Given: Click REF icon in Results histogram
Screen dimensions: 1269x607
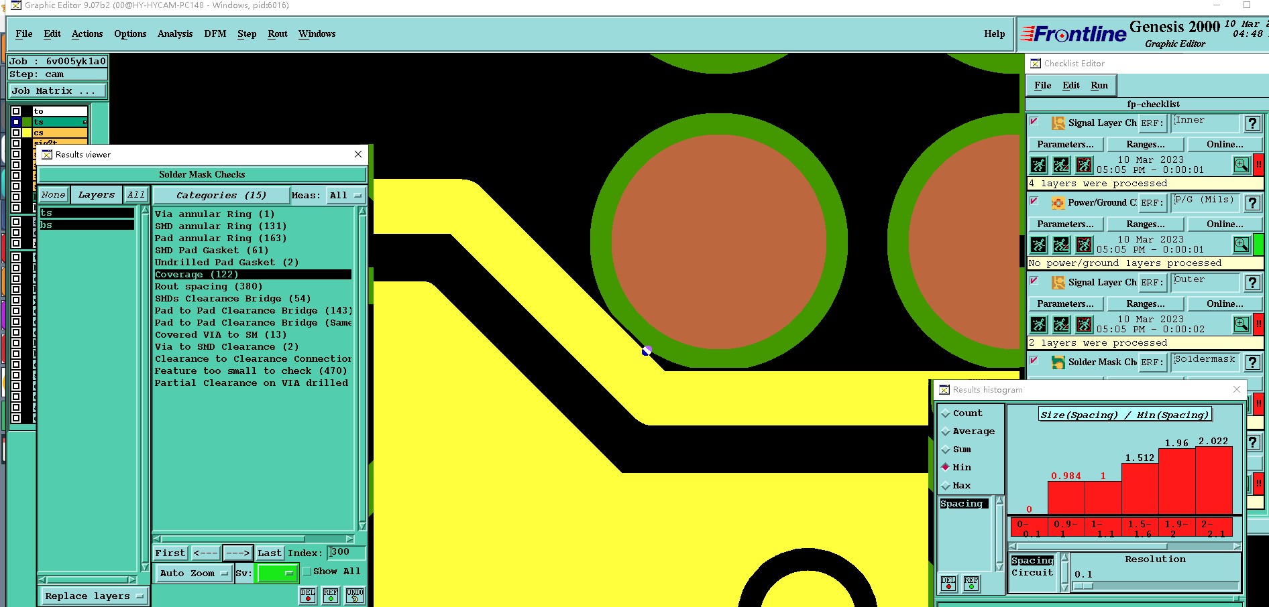Looking at the screenshot, I should [x=971, y=584].
